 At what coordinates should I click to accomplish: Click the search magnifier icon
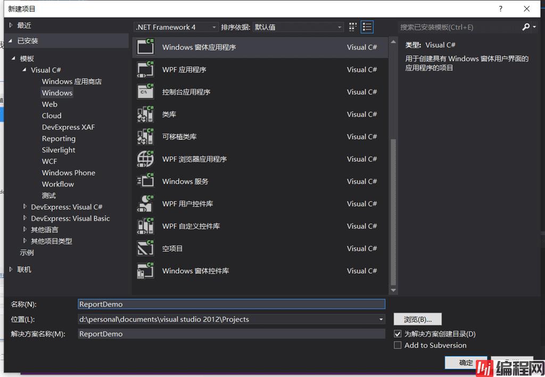tap(526, 27)
